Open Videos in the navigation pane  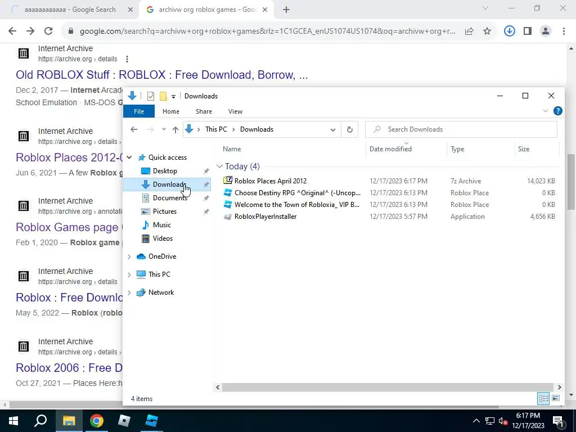(163, 238)
